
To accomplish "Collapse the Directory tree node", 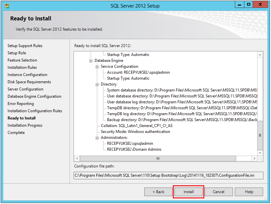I will (97, 85).
